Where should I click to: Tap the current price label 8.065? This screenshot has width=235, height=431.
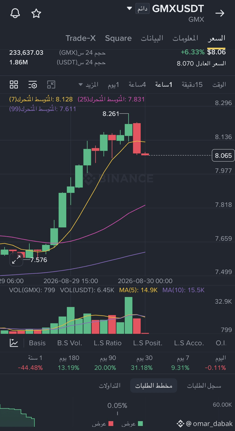[x=223, y=156]
